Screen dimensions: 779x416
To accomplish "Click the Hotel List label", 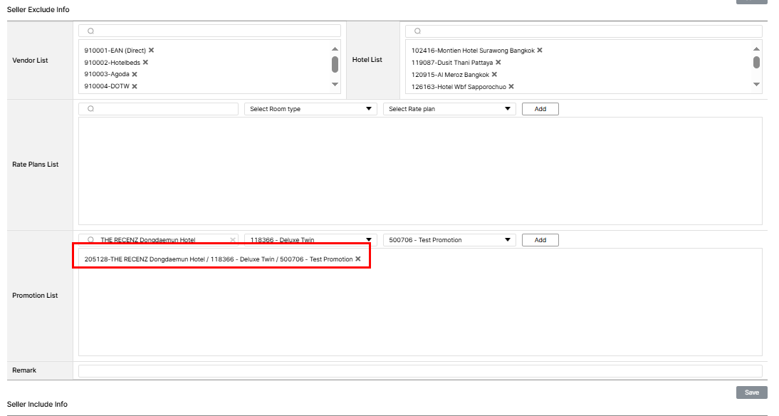I will pyautogui.click(x=367, y=60).
